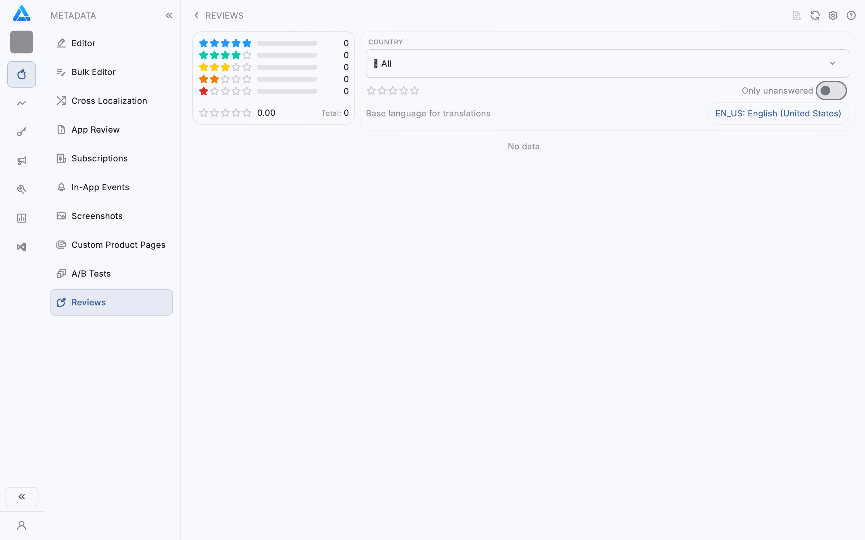Image resolution: width=865 pixels, height=540 pixels.
Task: Open the help question mark icon
Action: 851,15
